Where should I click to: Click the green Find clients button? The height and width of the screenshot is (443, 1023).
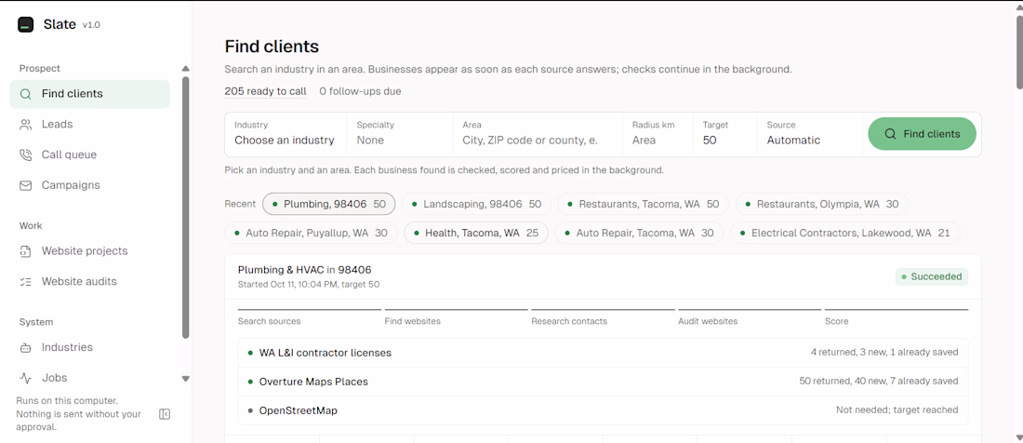(x=922, y=134)
